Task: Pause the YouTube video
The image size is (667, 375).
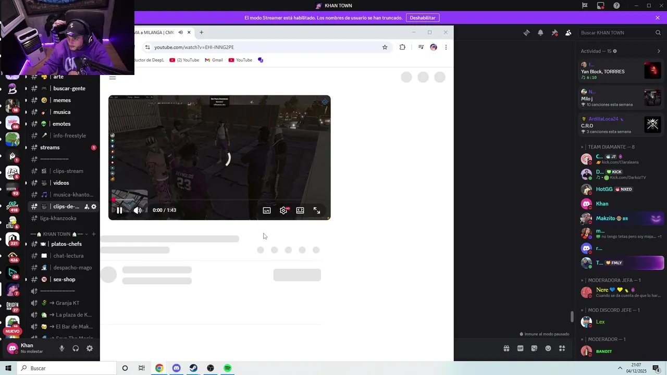Action: [119, 210]
